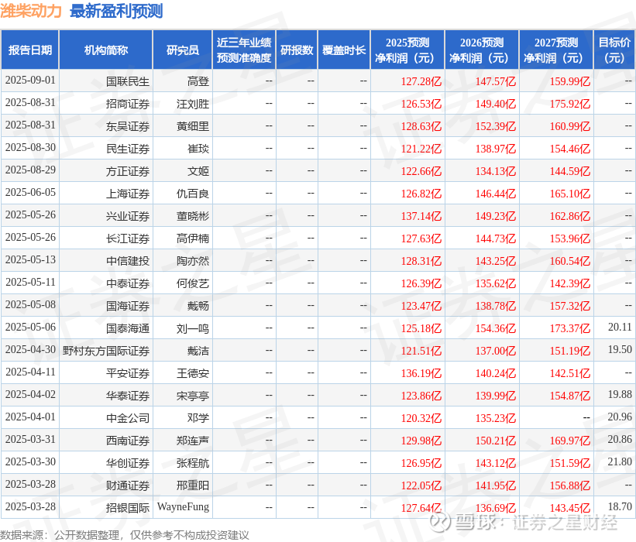Select institution 西南证券
Screen dimensions: 636x542
tap(128, 441)
